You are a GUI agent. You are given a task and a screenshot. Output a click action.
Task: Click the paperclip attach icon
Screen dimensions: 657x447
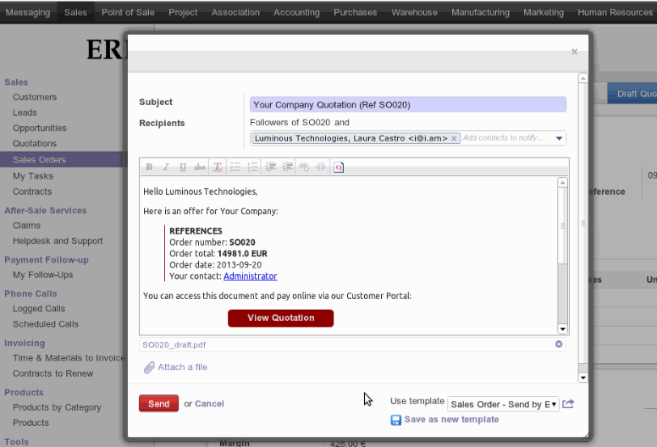coord(149,367)
